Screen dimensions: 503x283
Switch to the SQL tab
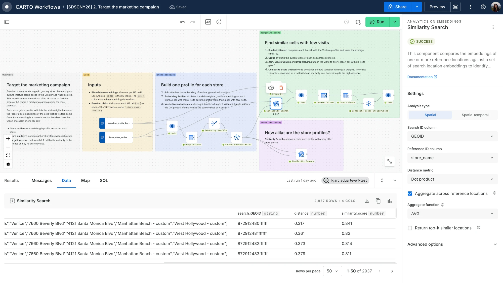[x=104, y=181]
